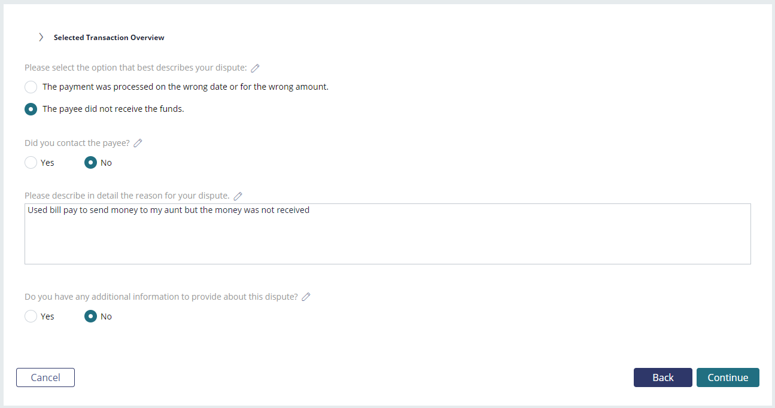Click the pencil icon after 'reason for your dispute'
The height and width of the screenshot is (408, 775).
(238, 196)
